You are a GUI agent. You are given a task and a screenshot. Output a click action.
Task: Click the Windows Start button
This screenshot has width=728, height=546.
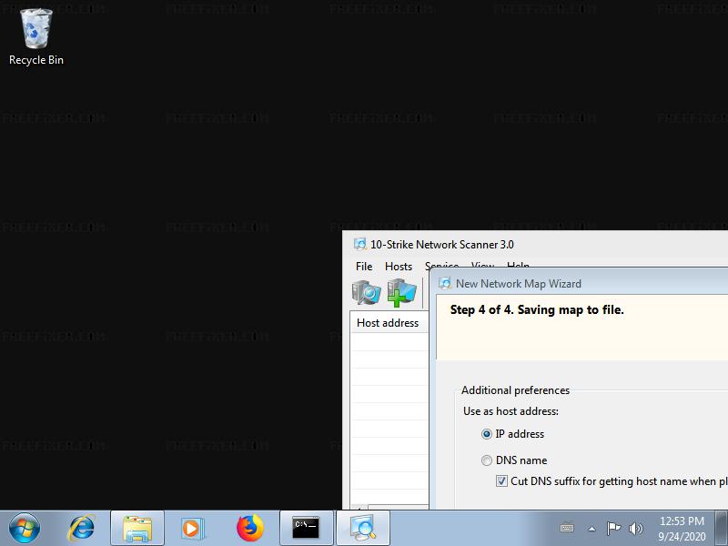(25, 528)
